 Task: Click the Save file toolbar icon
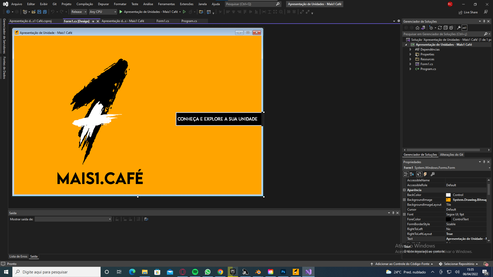click(x=39, y=12)
